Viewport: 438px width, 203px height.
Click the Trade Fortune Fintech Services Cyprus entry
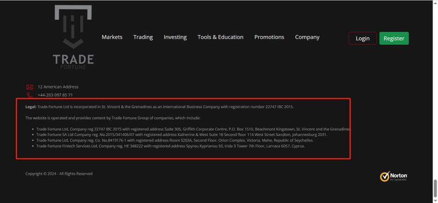[x=171, y=146]
